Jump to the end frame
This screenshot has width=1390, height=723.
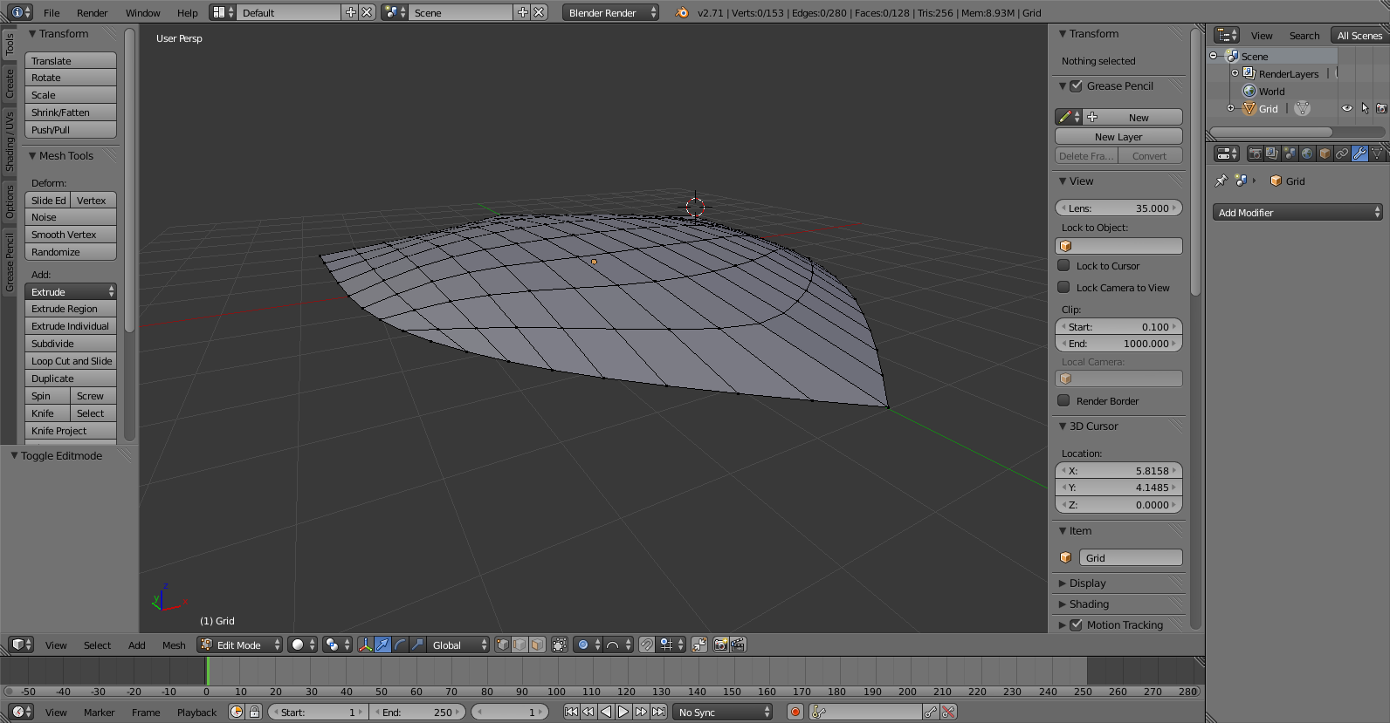pos(658,712)
